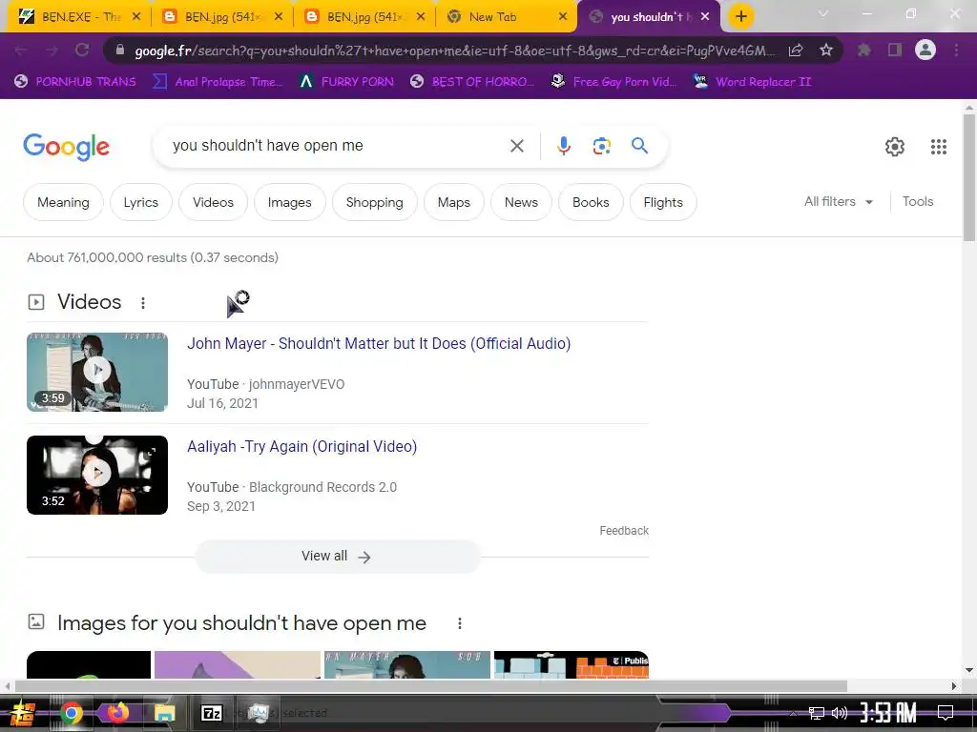Switch to the first BEN.jpg tab
The height and width of the screenshot is (732, 977).
click(219, 17)
